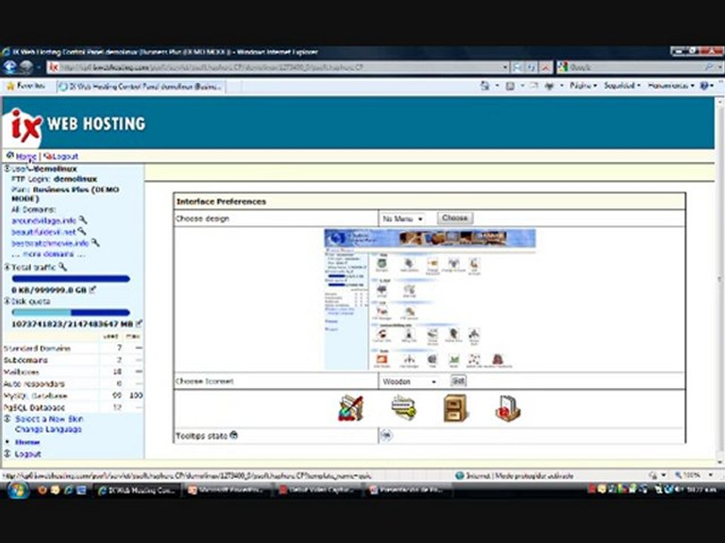The image size is (725, 543).
Task: Open the beautifuldevil.net domain link
Action: pos(44,232)
